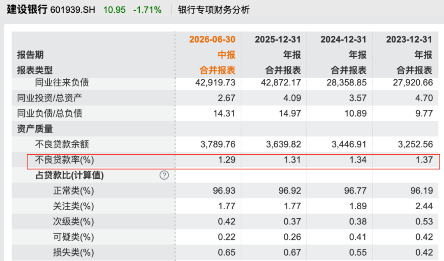Viewport: 444px width, 261px height.
Task: Click the 占贷款比(计算值) subsection header
Action: tap(69, 175)
